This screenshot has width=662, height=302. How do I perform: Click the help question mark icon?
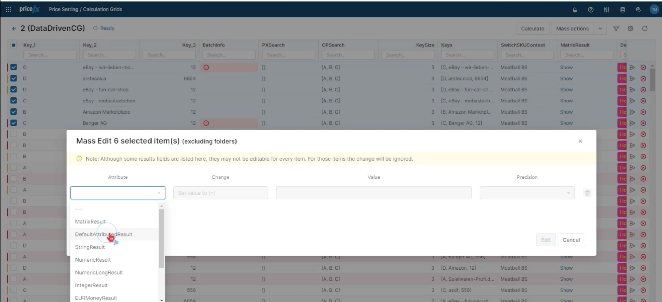tap(590, 10)
